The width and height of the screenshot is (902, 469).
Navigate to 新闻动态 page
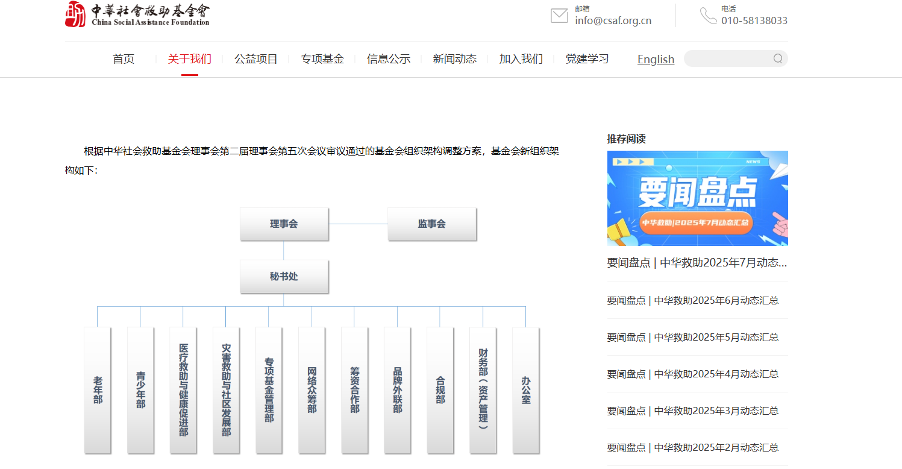(x=454, y=59)
